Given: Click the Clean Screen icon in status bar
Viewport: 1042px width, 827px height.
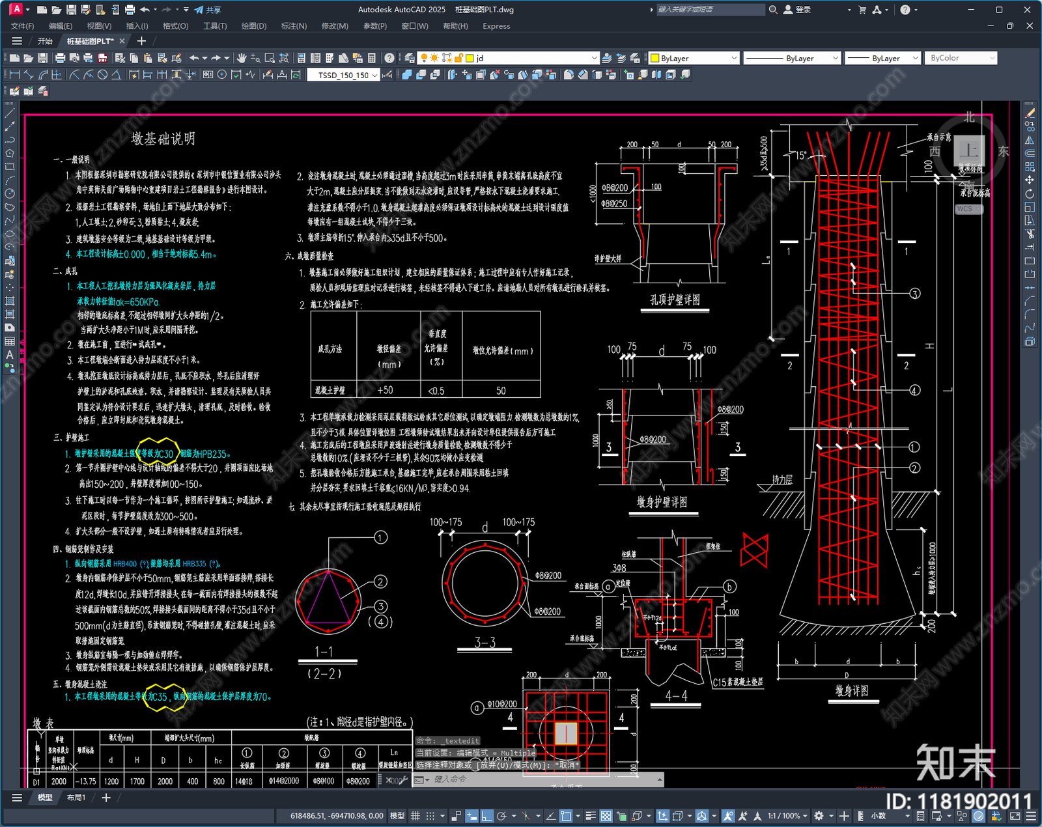Looking at the screenshot, I should pyautogui.click(x=1015, y=816).
